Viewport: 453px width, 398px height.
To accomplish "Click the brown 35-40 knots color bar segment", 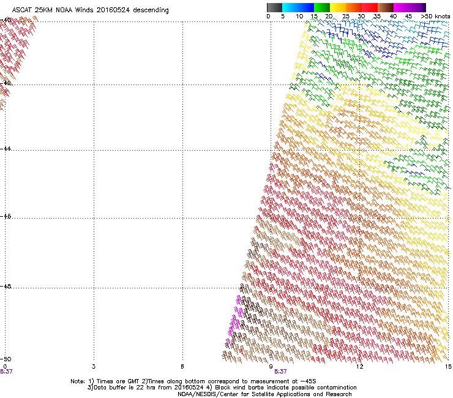I will 386,7.
